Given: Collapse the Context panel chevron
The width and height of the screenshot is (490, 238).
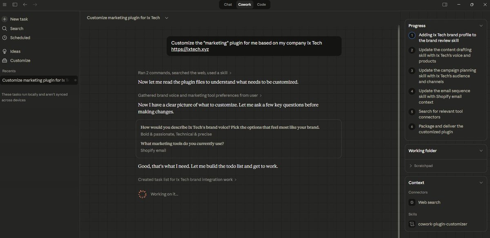Looking at the screenshot, I should pos(481,183).
